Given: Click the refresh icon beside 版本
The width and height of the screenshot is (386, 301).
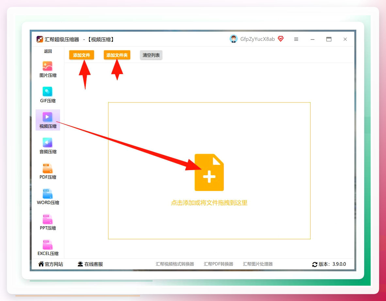Looking at the screenshot, I should [314, 264].
